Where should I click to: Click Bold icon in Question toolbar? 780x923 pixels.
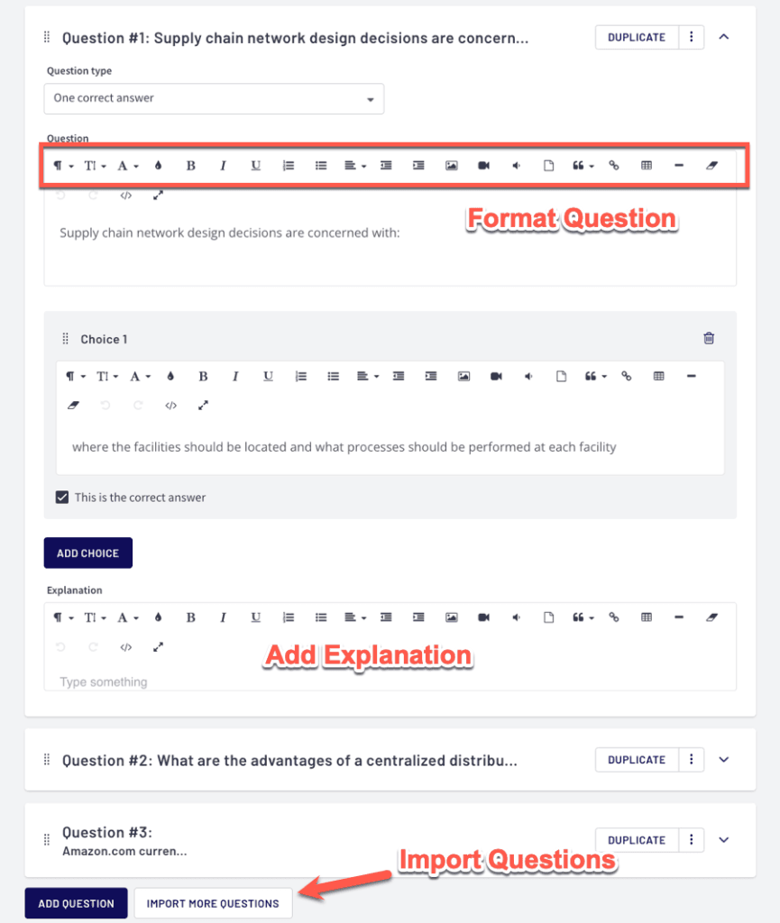point(191,166)
